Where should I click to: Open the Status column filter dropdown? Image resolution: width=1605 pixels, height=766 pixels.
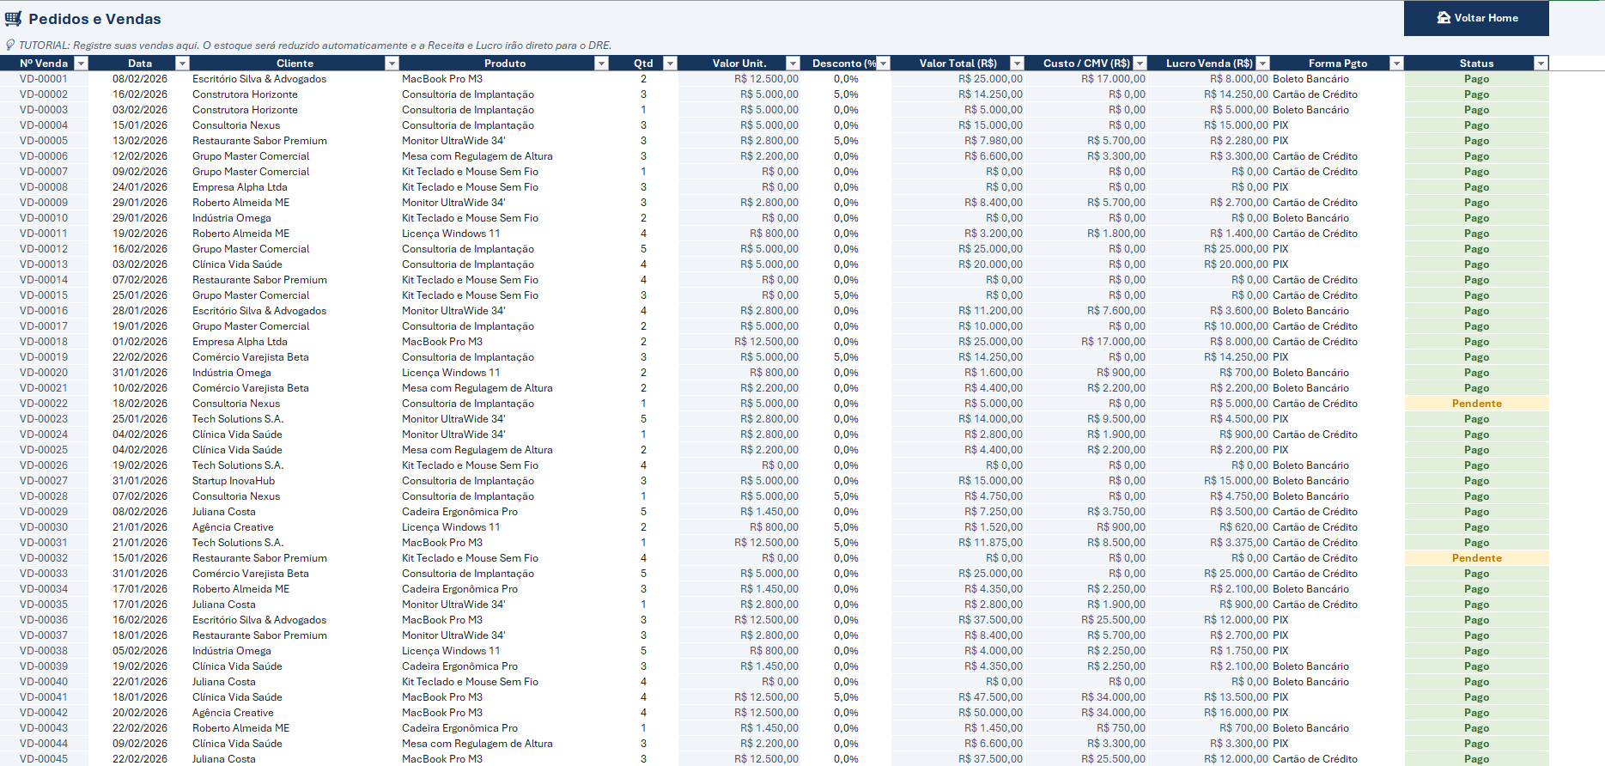tap(1541, 64)
